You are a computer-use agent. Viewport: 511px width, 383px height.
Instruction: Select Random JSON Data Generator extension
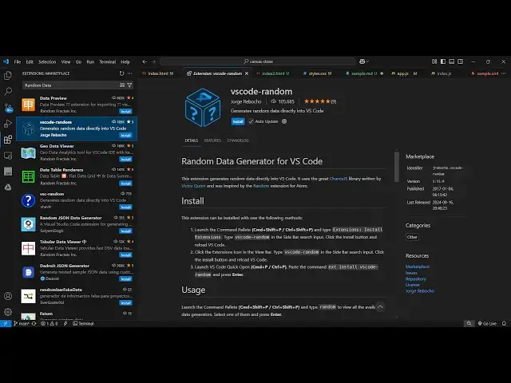coord(77,224)
